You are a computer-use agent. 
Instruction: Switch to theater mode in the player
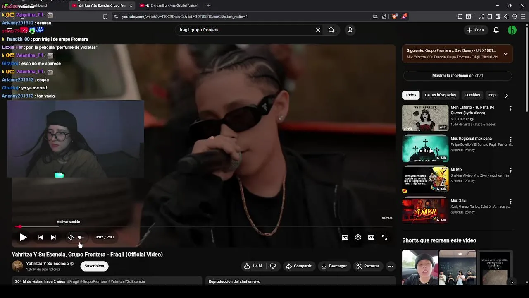click(x=372, y=237)
